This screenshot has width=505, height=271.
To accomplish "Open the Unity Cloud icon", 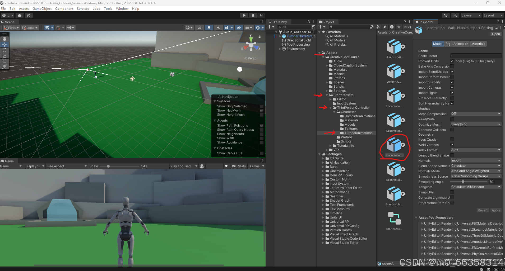I will (x=20, y=15).
